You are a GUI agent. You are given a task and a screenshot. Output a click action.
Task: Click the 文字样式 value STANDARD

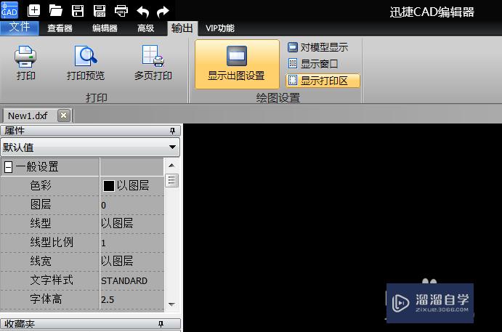[x=132, y=280]
